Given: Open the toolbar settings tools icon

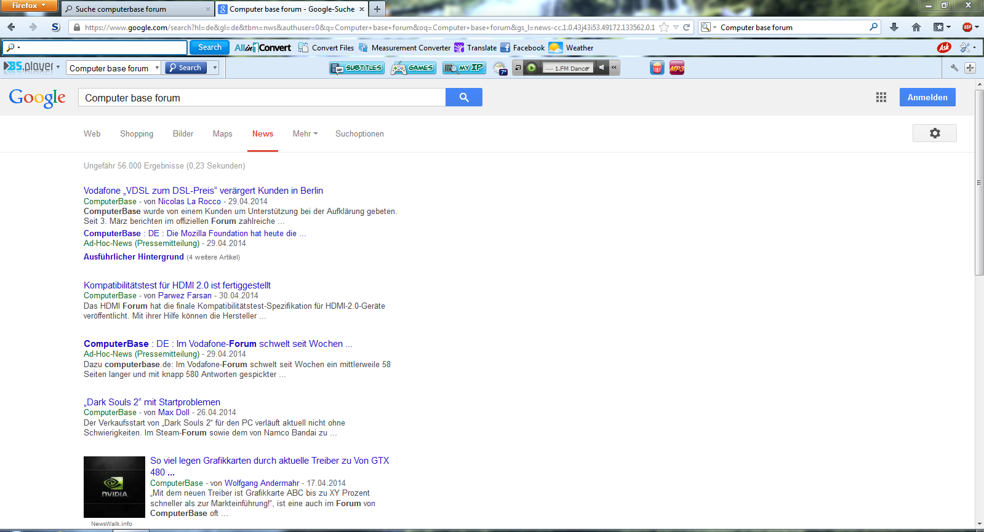Looking at the screenshot, I should 964,47.
